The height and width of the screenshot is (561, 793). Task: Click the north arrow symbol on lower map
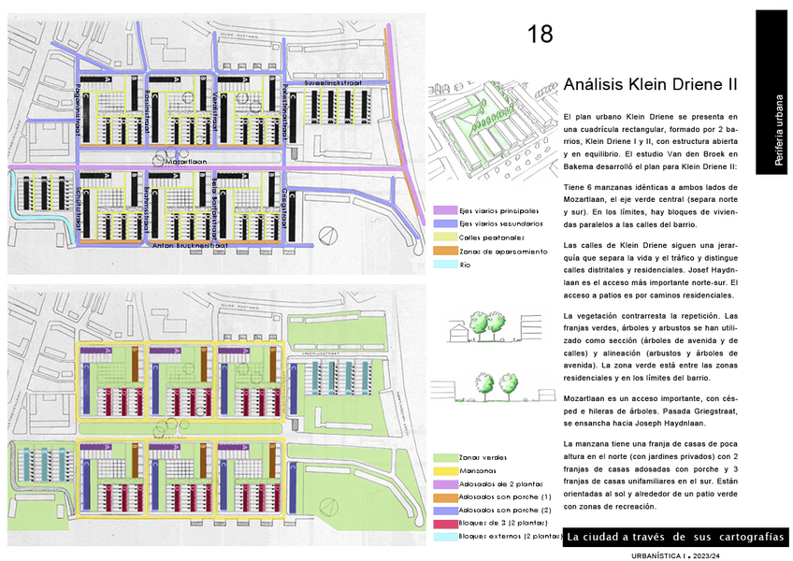pyautogui.click(x=328, y=507)
